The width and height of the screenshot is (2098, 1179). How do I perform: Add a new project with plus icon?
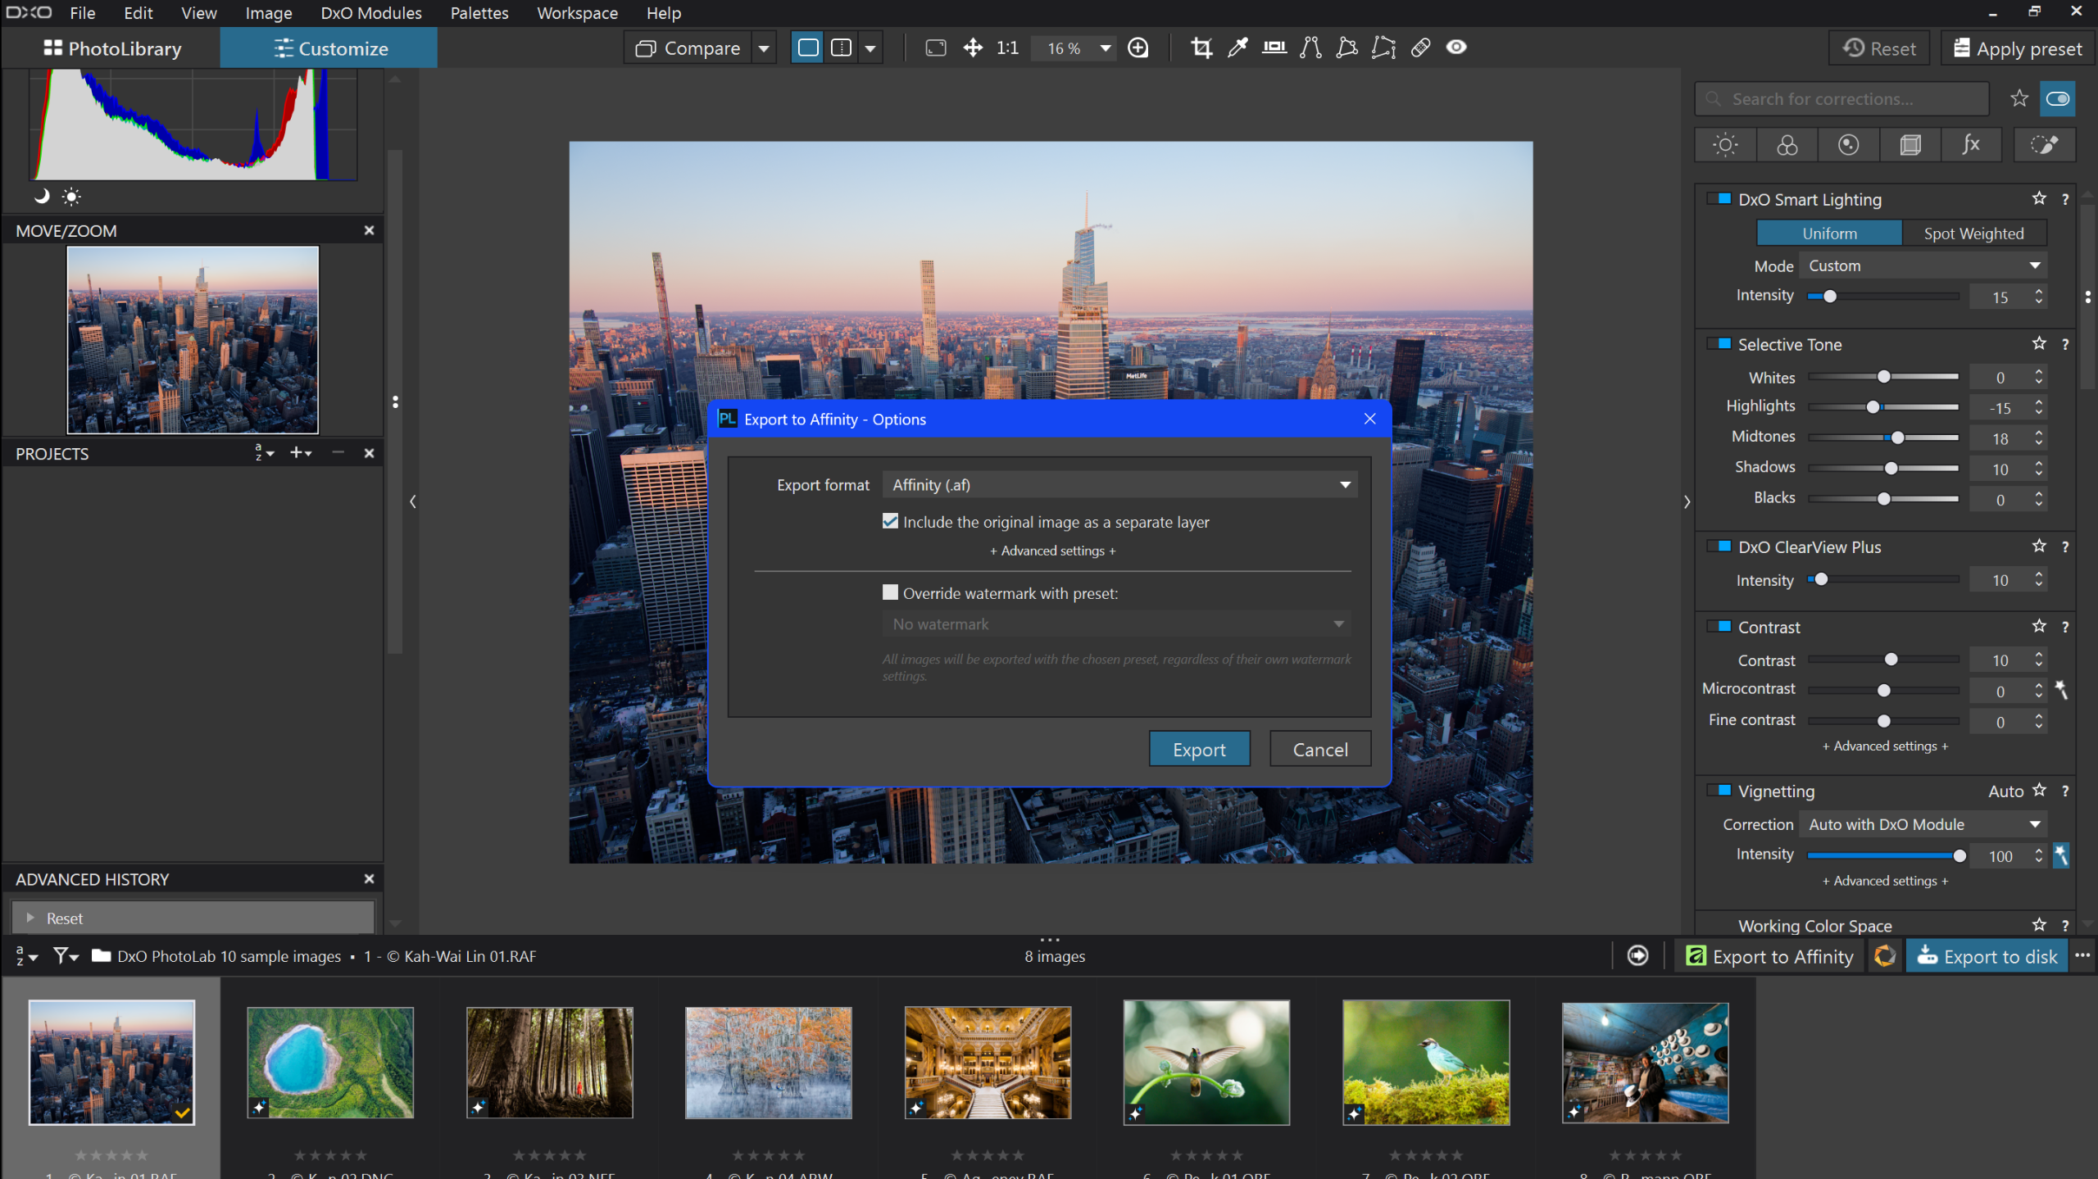(x=301, y=453)
